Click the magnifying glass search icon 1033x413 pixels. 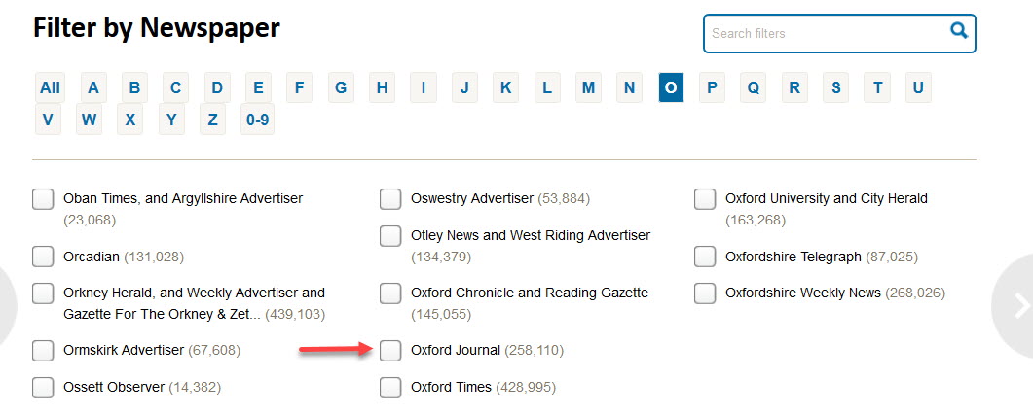pos(959,32)
